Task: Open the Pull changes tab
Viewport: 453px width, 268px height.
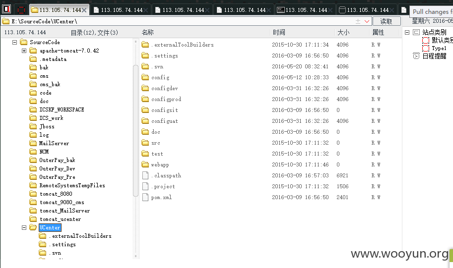Action: click(431, 11)
